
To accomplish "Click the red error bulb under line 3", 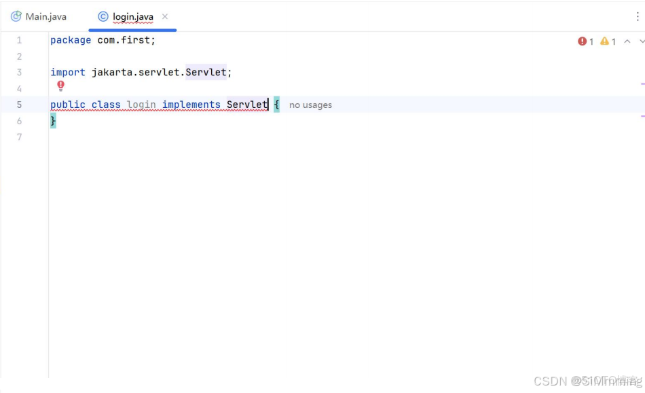I will click(60, 87).
